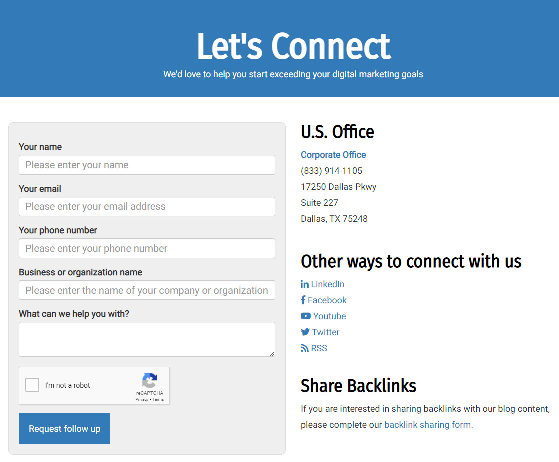Screen dimensions: 559x462
Task: Click the Facebook icon
Action: (303, 300)
